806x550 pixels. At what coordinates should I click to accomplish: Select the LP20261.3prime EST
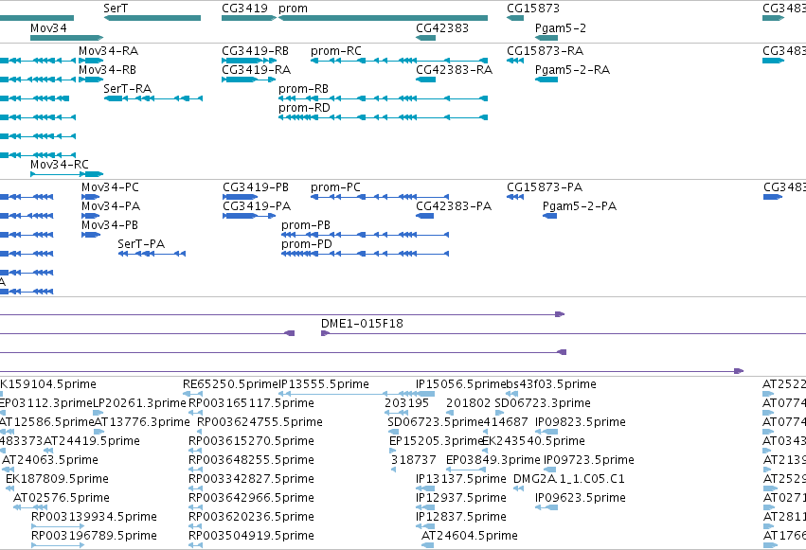click(99, 413)
